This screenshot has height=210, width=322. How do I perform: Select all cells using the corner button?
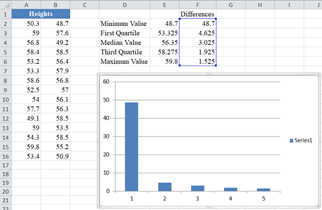[6, 4]
